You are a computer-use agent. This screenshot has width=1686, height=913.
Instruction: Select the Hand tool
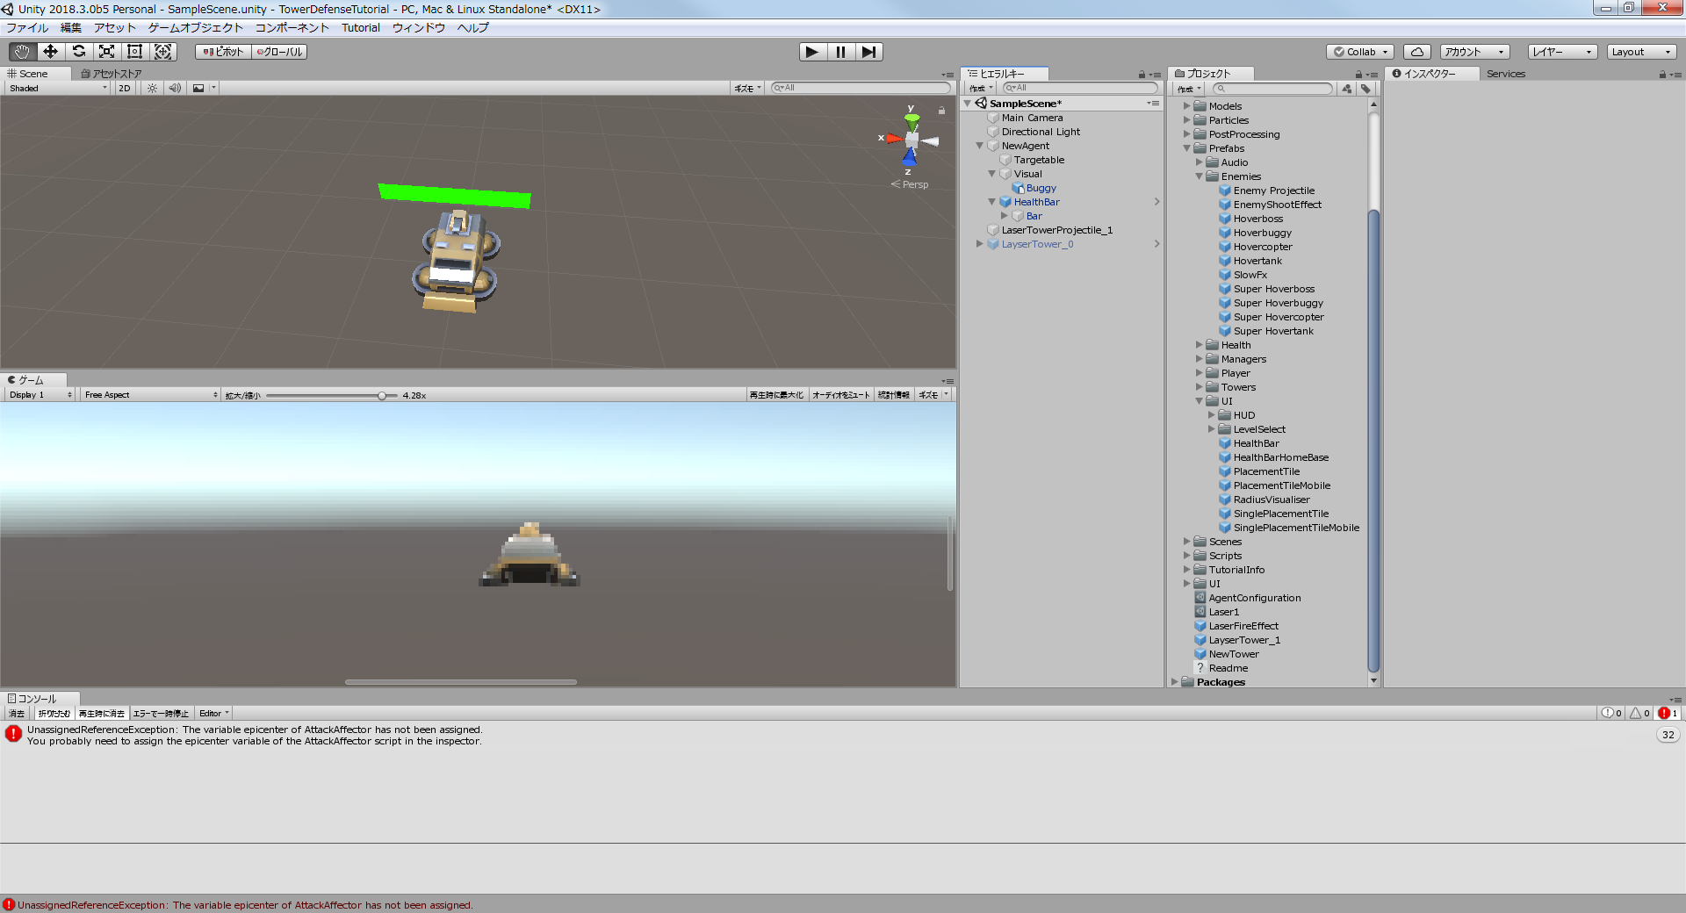point(22,52)
